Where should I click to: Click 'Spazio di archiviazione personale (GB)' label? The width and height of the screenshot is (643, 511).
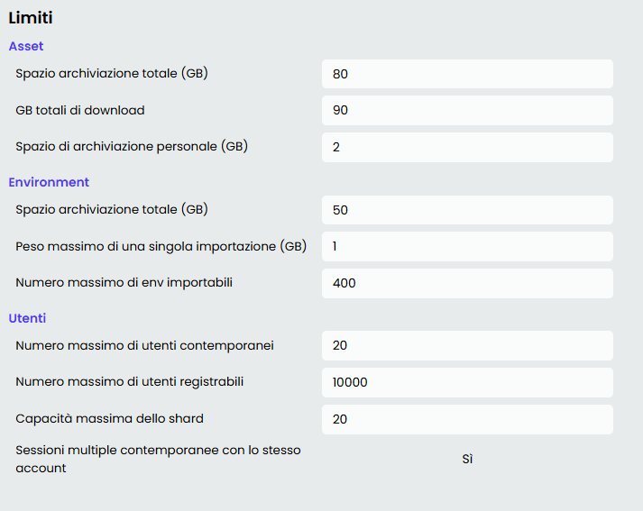point(132,146)
